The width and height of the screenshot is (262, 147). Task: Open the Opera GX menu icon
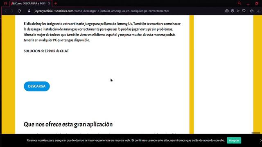pos(5,3)
